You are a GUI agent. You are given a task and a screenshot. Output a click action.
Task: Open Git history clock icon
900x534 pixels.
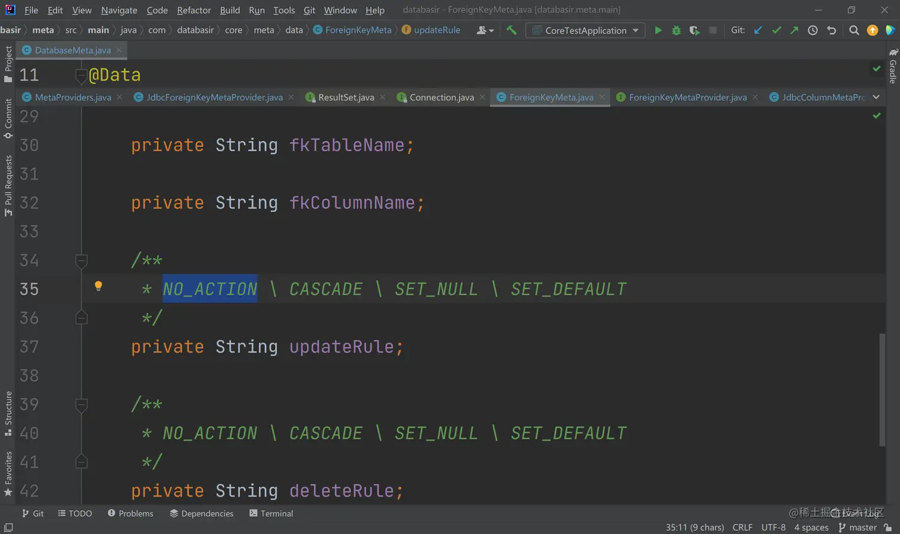(812, 30)
